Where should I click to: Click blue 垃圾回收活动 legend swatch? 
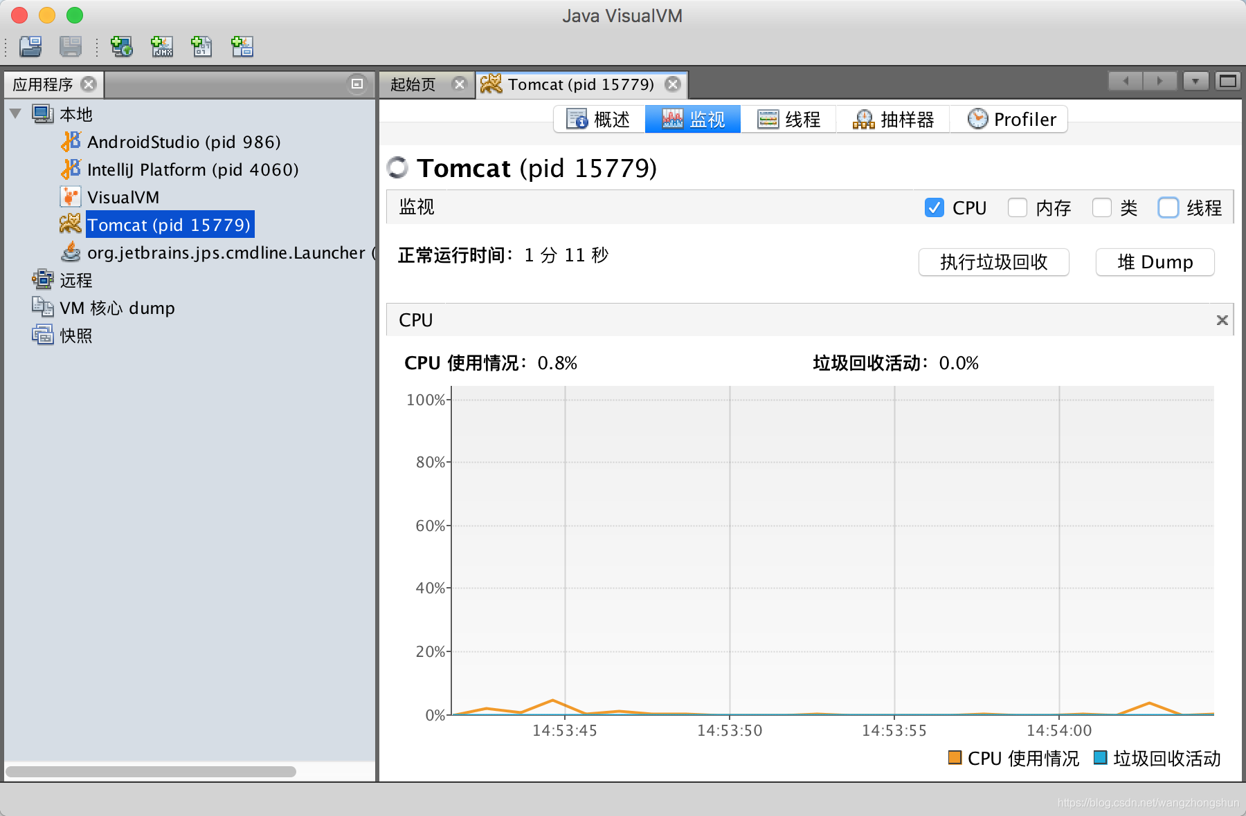(1100, 757)
